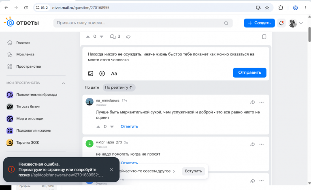Click the search magnifier icon

click(226, 23)
